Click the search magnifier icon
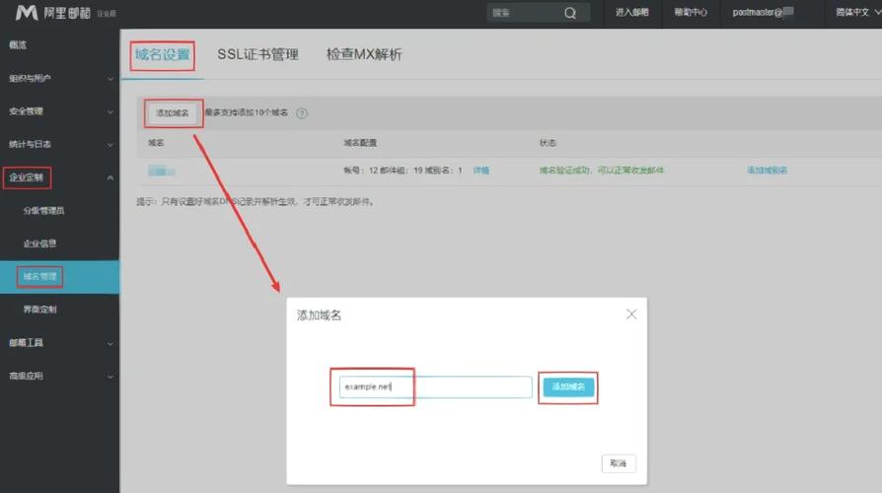 click(570, 13)
